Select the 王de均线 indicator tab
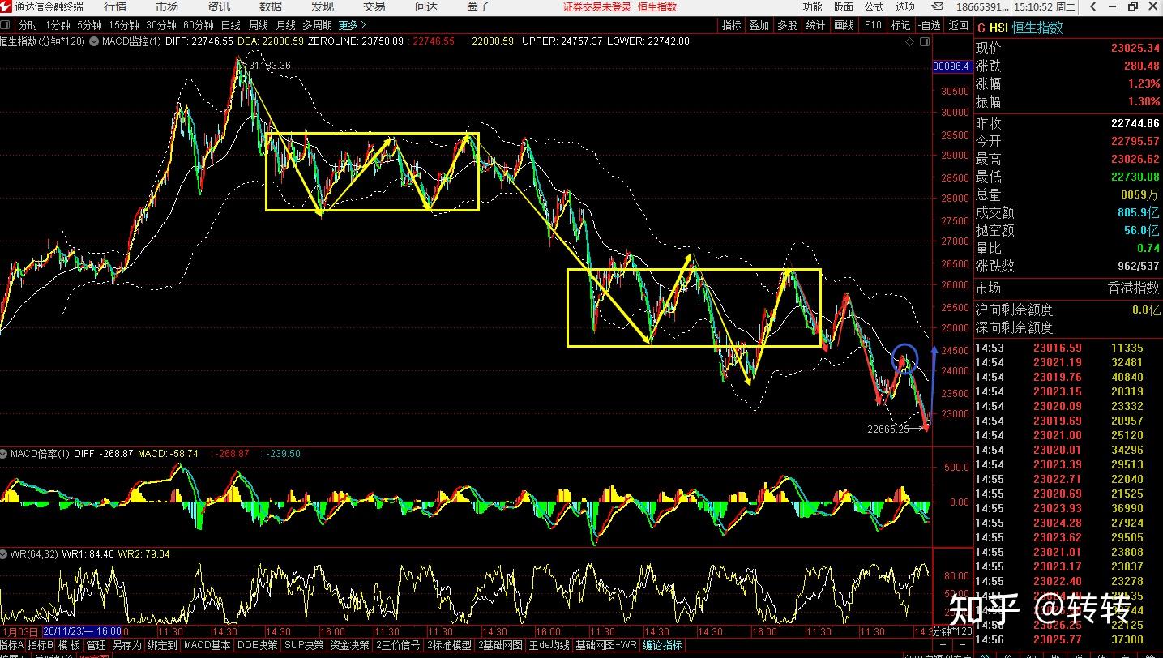 (549, 645)
